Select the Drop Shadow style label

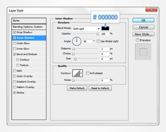point(24,32)
